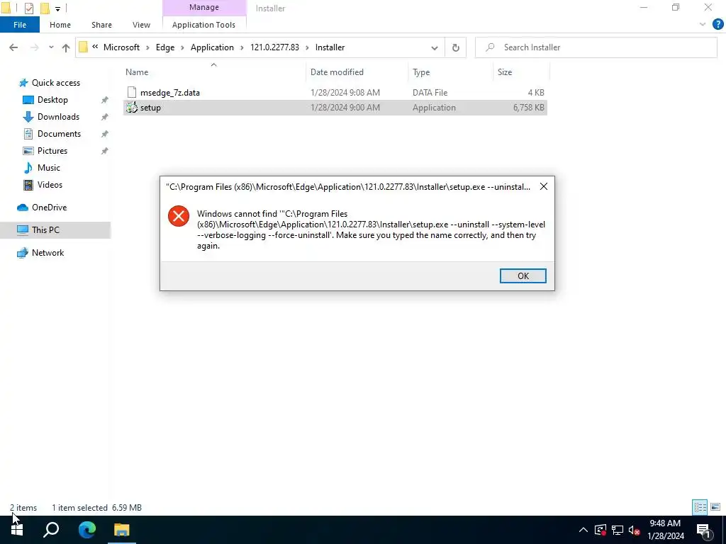Click the security alert tray icon

point(601,530)
